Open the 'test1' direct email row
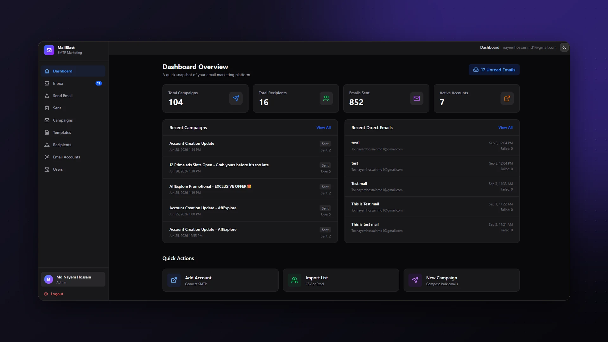The height and width of the screenshot is (342, 608). click(432, 146)
